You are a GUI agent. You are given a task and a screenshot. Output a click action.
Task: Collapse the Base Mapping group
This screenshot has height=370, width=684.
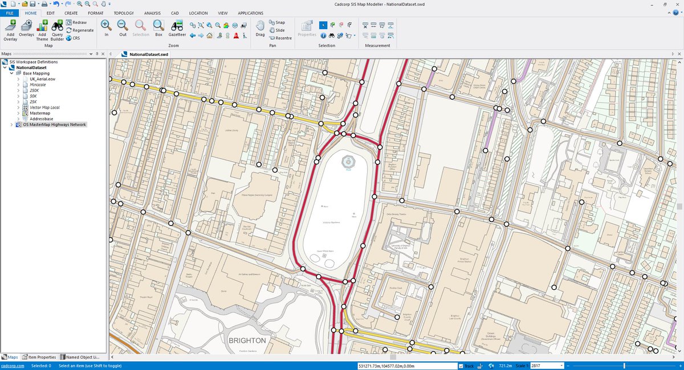pos(11,73)
